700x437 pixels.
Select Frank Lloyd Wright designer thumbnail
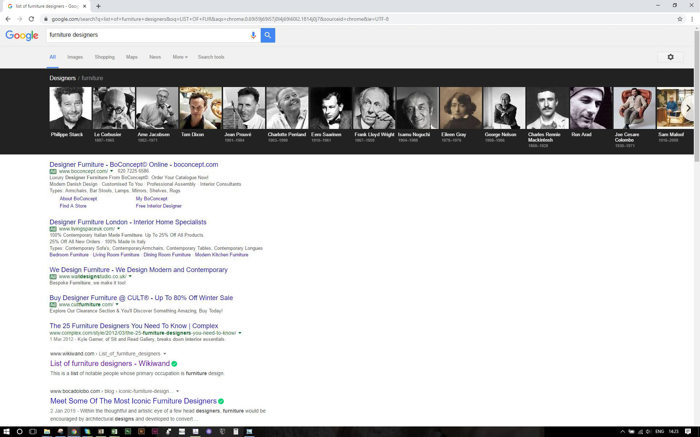coord(374,108)
